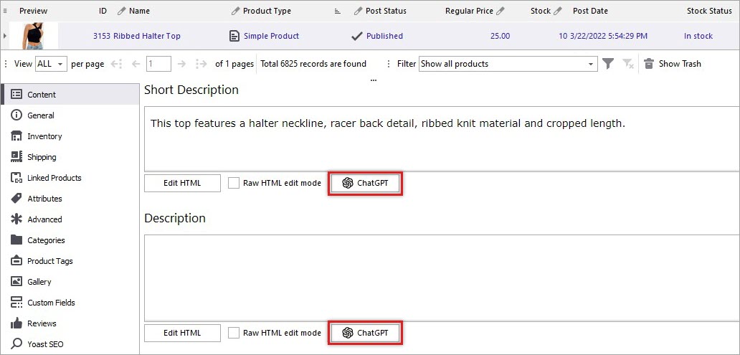Image resolution: width=740 pixels, height=355 pixels.
Task: Go to the next page arrow
Action: point(181,64)
